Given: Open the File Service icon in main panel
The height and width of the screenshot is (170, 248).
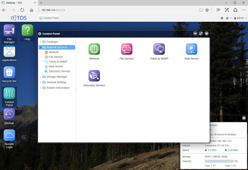Looking at the screenshot, I should point(126,49).
